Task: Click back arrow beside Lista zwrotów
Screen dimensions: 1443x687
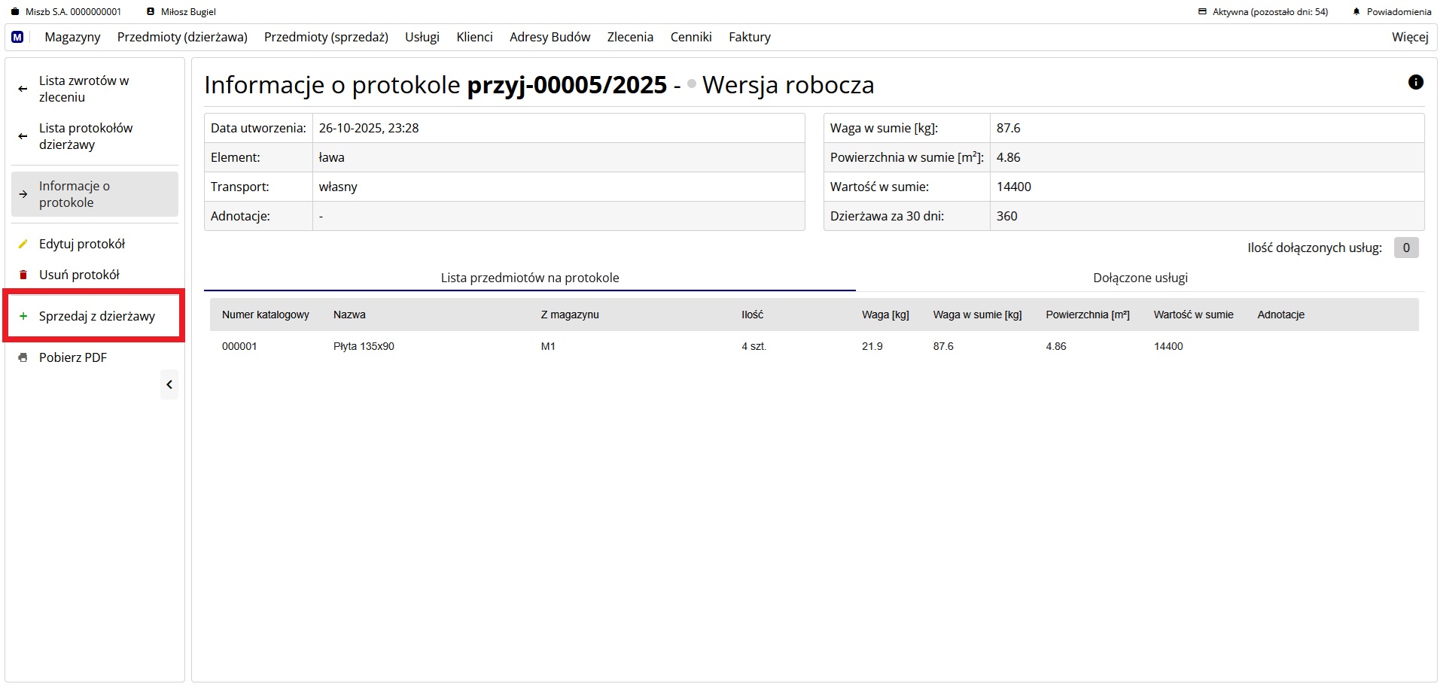Action: (x=23, y=89)
